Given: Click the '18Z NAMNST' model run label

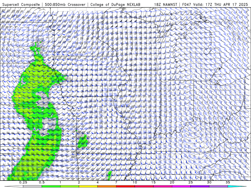Looking at the screenshot, I should pyautogui.click(x=166, y=5).
